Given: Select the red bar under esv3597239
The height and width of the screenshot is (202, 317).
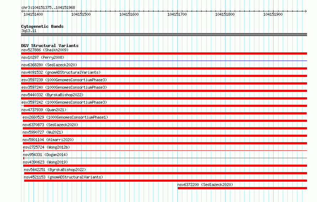Looking at the screenshot, I should pyautogui.click(x=164, y=83).
